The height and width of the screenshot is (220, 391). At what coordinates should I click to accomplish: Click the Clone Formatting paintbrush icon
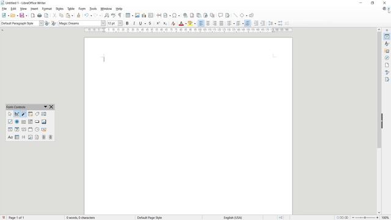[x=79, y=15]
